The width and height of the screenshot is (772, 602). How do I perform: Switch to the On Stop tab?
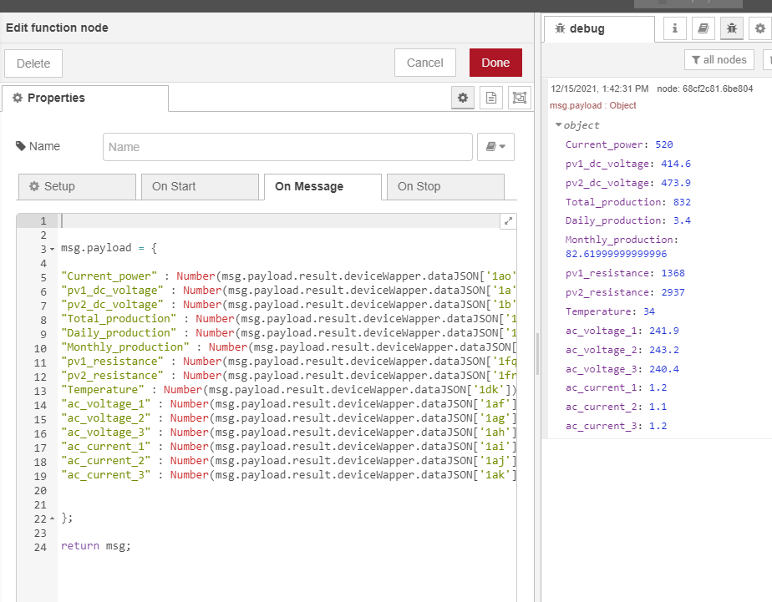point(445,186)
